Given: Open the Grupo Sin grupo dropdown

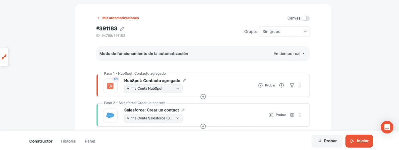Looking at the screenshot, I should (284, 32).
